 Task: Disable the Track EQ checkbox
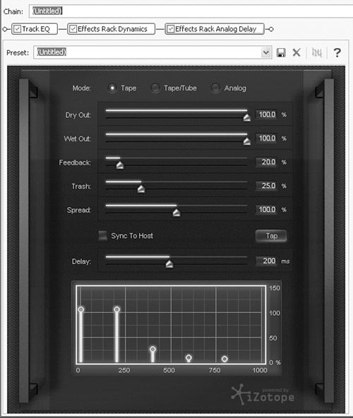click(x=18, y=29)
